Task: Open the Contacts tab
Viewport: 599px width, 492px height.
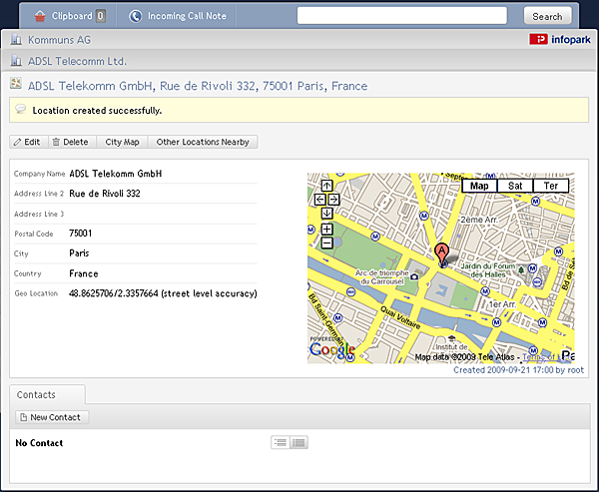Action: pos(47,394)
